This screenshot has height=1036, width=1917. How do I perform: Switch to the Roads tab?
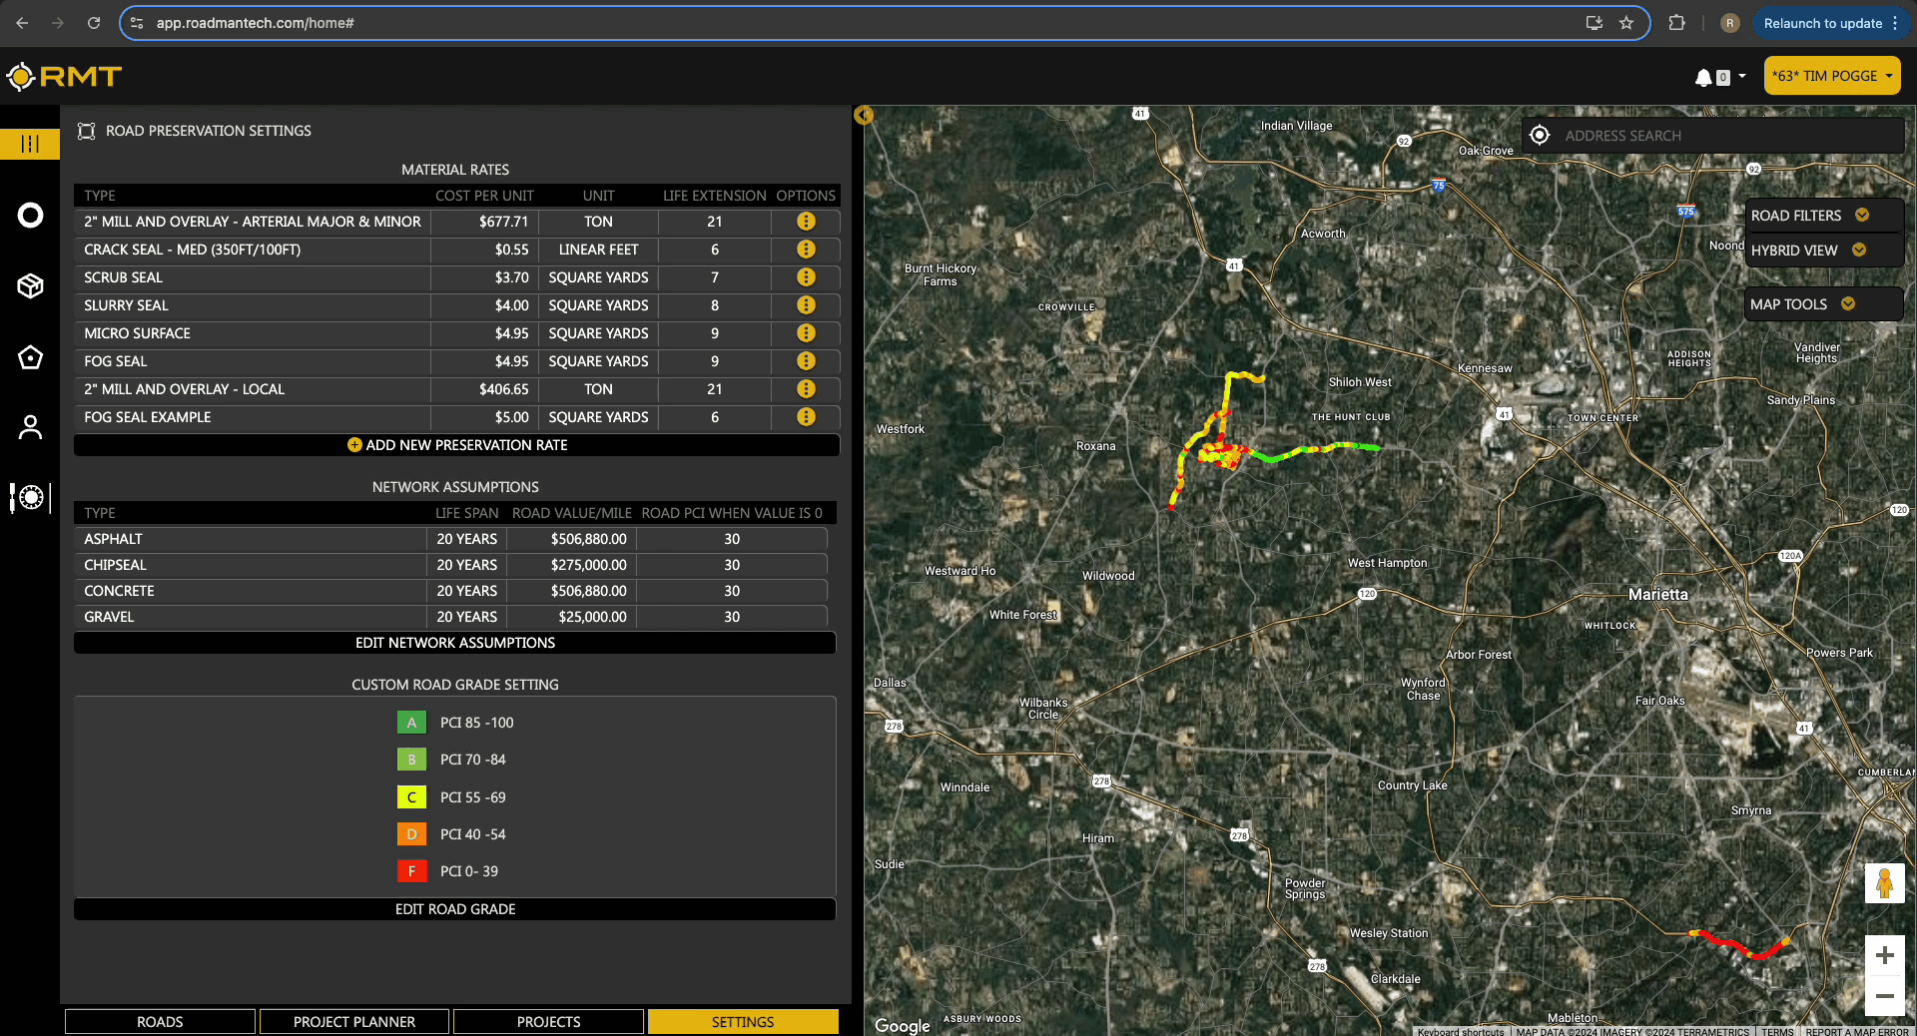(160, 1021)
